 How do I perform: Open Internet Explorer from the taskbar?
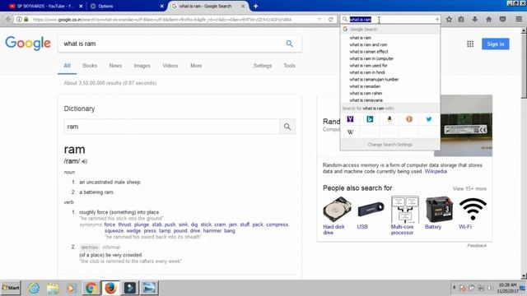pos(34,288)
